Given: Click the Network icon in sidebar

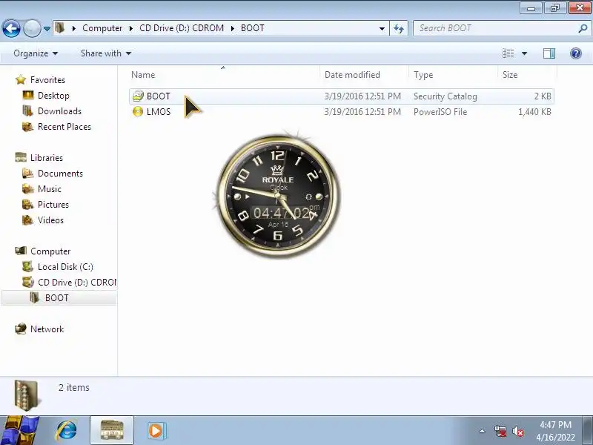Looking at the screenshot, I should [21, 329].
